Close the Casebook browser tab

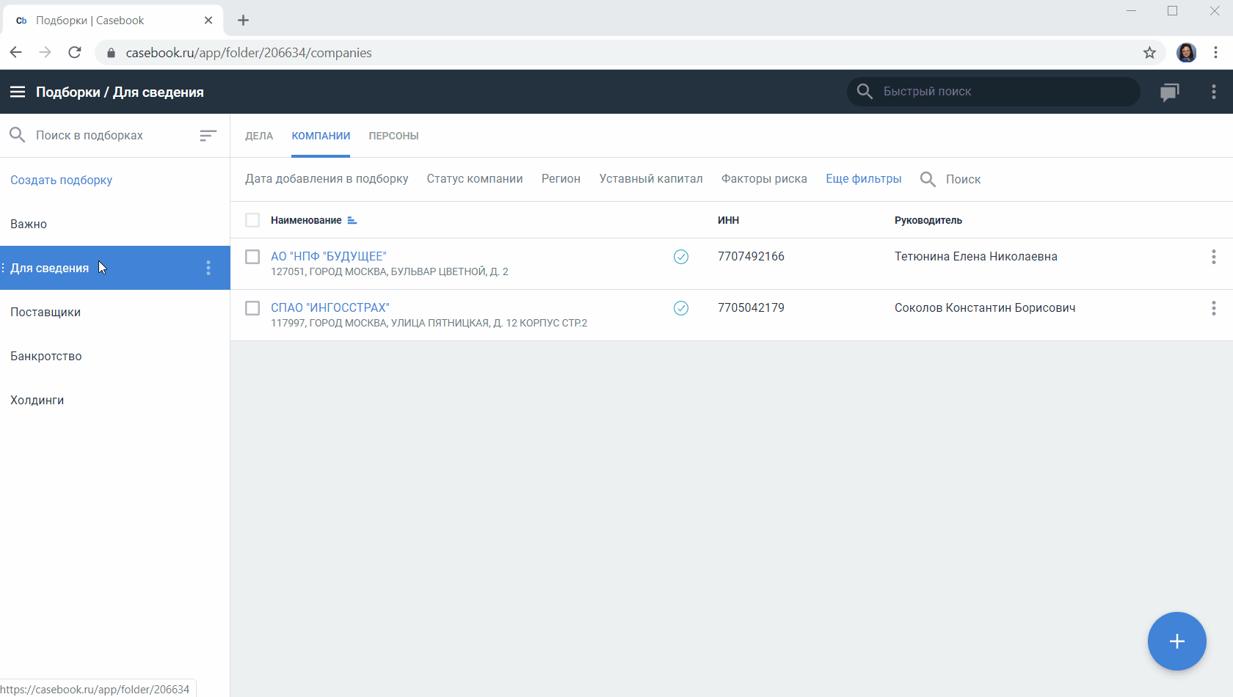(x=208, y=21)
